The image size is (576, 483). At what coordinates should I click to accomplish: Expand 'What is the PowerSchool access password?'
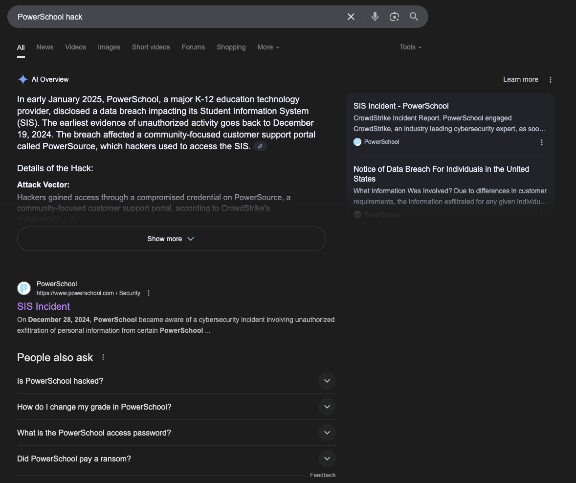pos(177,433)
